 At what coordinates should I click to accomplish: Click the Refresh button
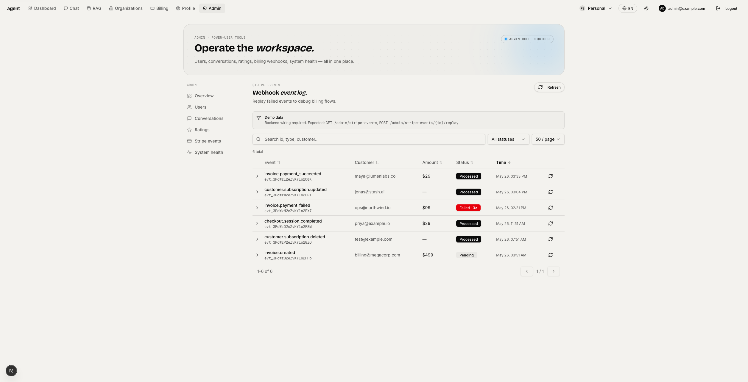pos(549,87)
